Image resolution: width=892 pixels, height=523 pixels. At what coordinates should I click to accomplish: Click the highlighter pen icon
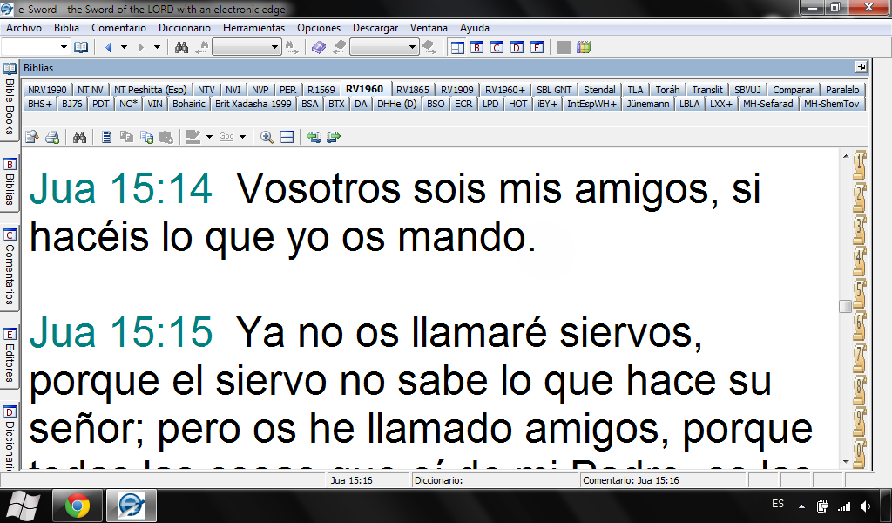point(193,137)
